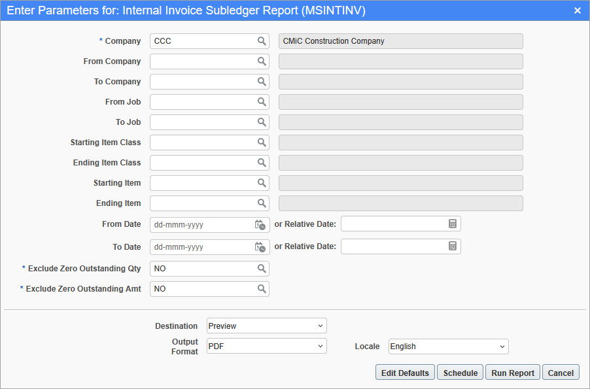Open the From Company search lookup
The height and width of the screenshot is (389, 590).
point(262,61)
